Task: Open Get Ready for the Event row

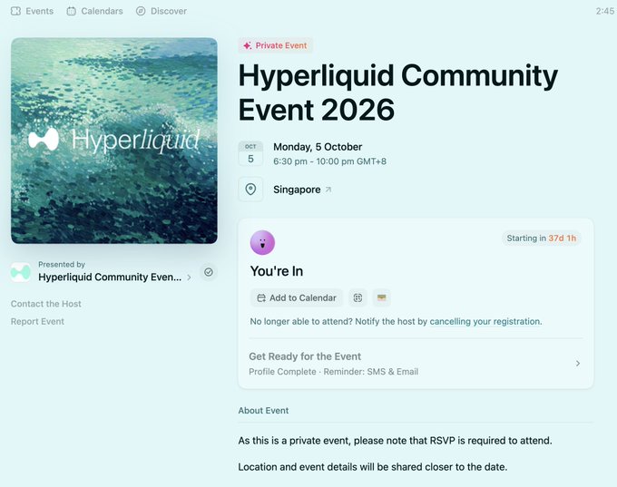Action: (x=416, y=364)
